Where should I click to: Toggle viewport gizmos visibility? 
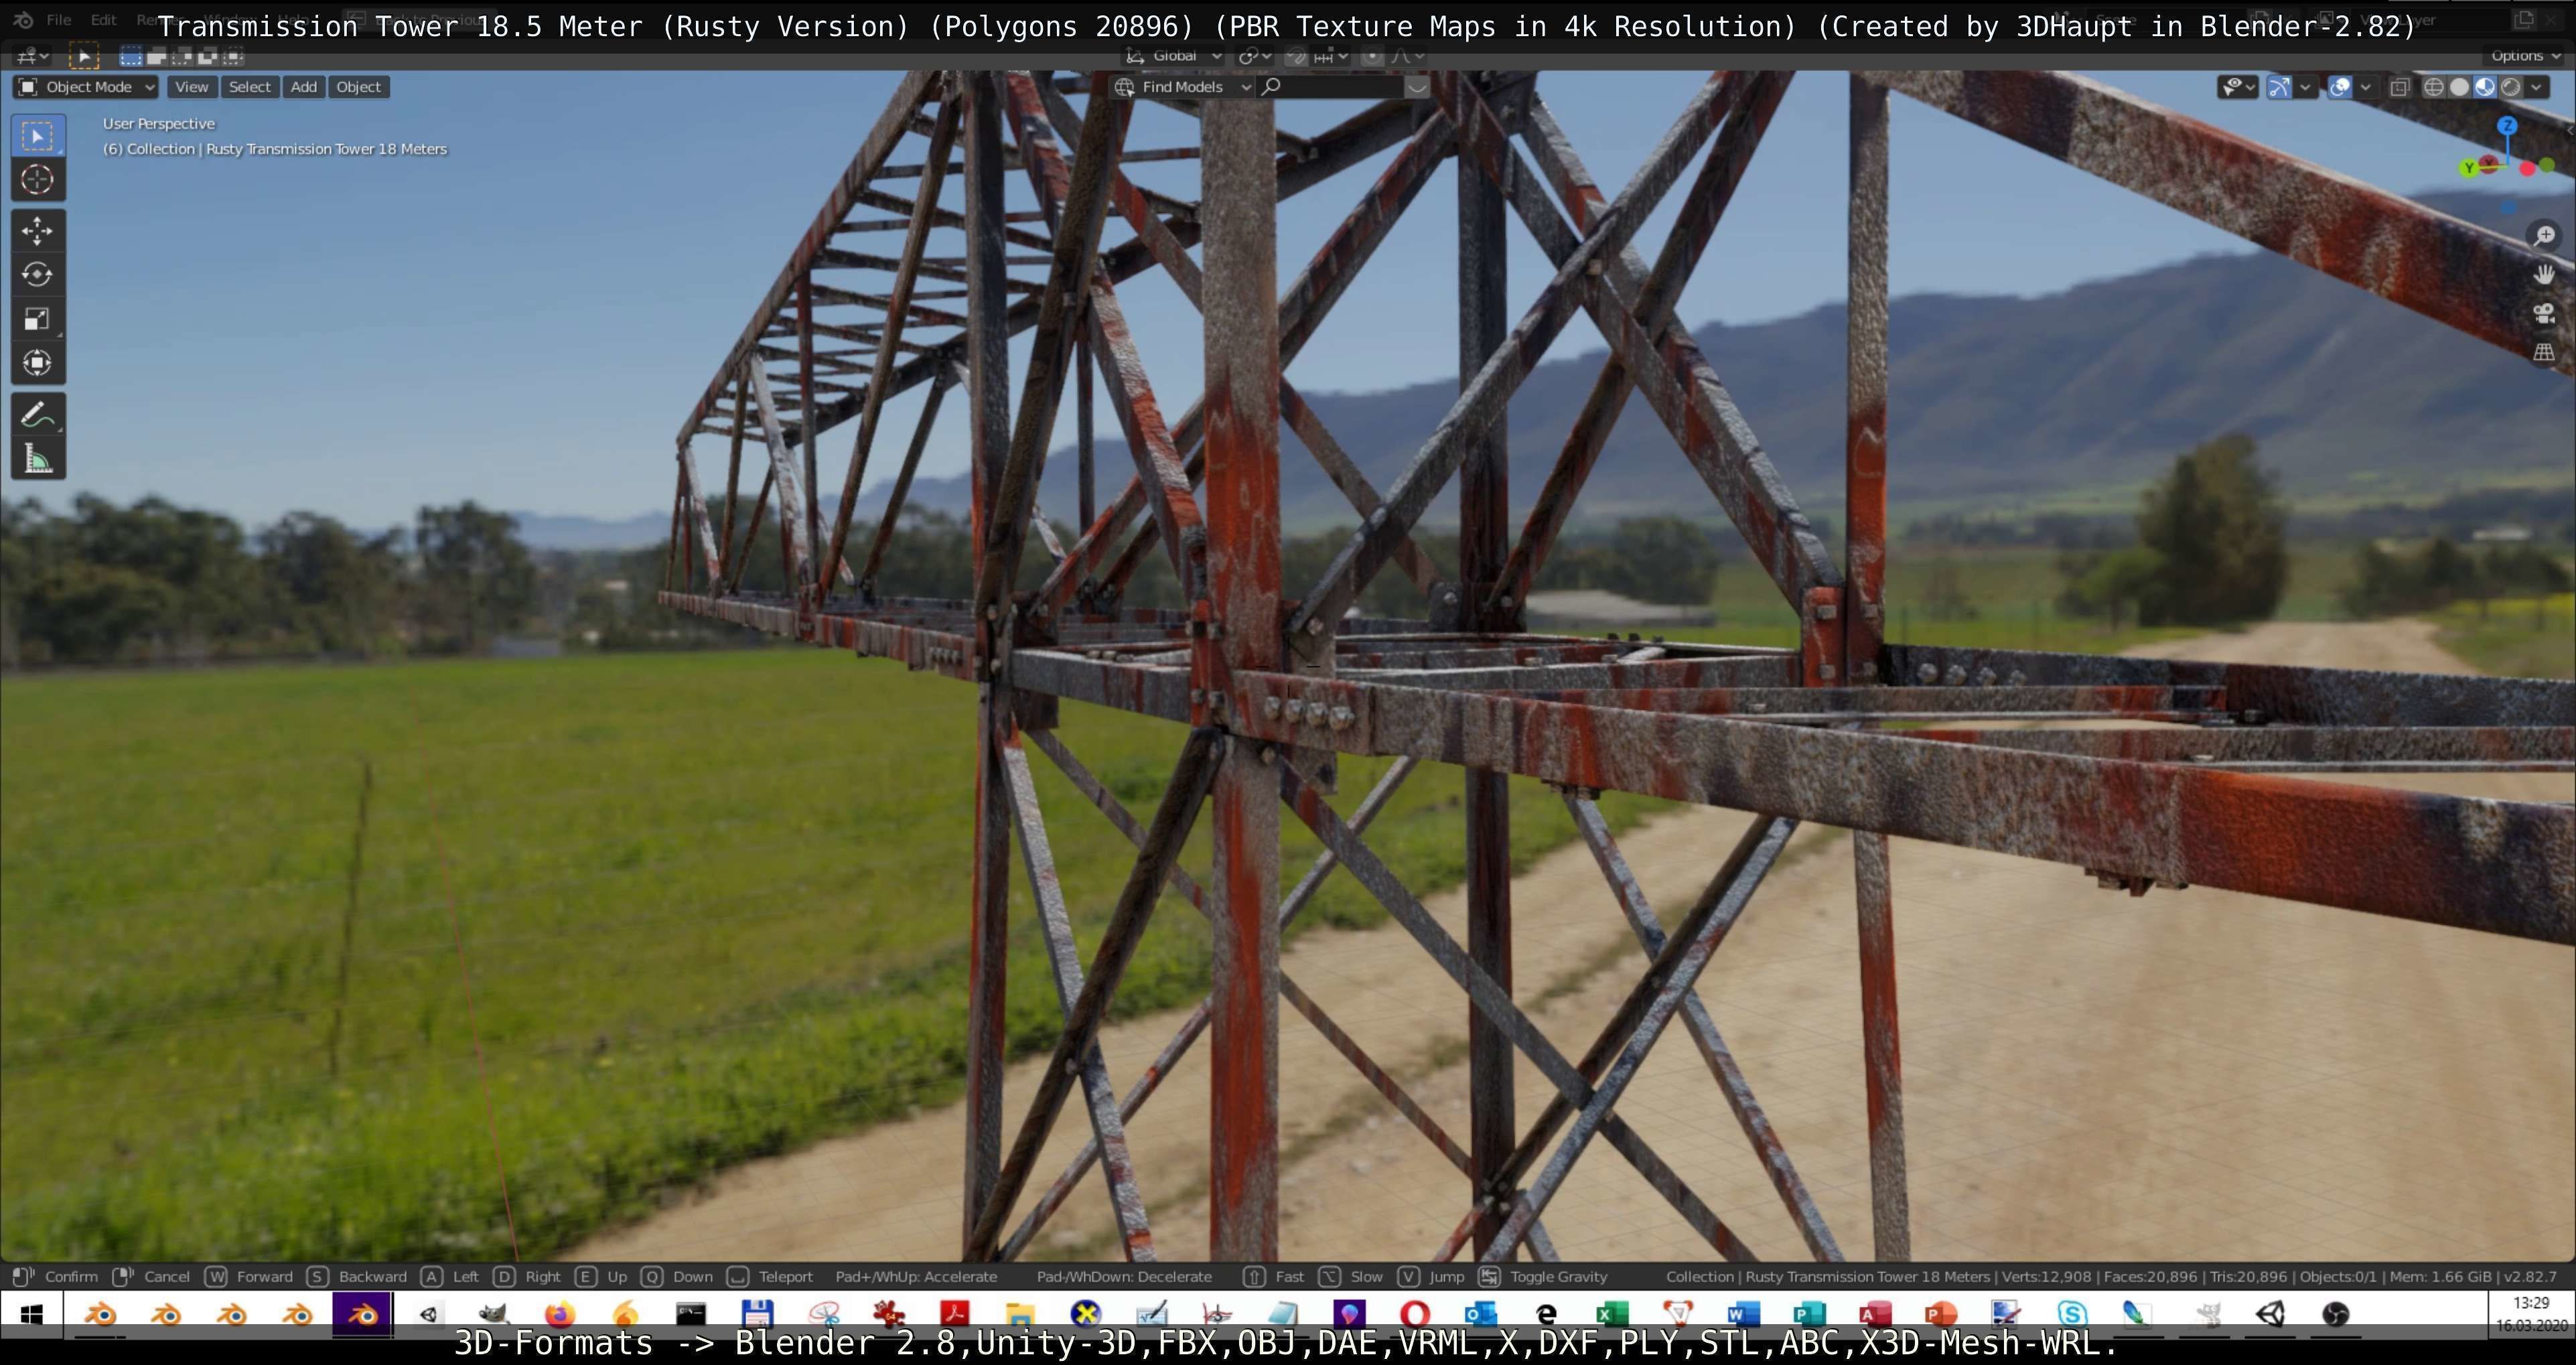point(2280,87)
